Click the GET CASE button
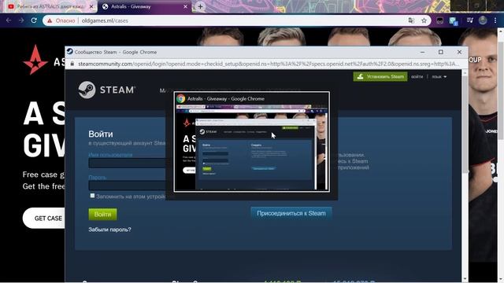This screenshot has height=283, width=504. pos(44,218)
